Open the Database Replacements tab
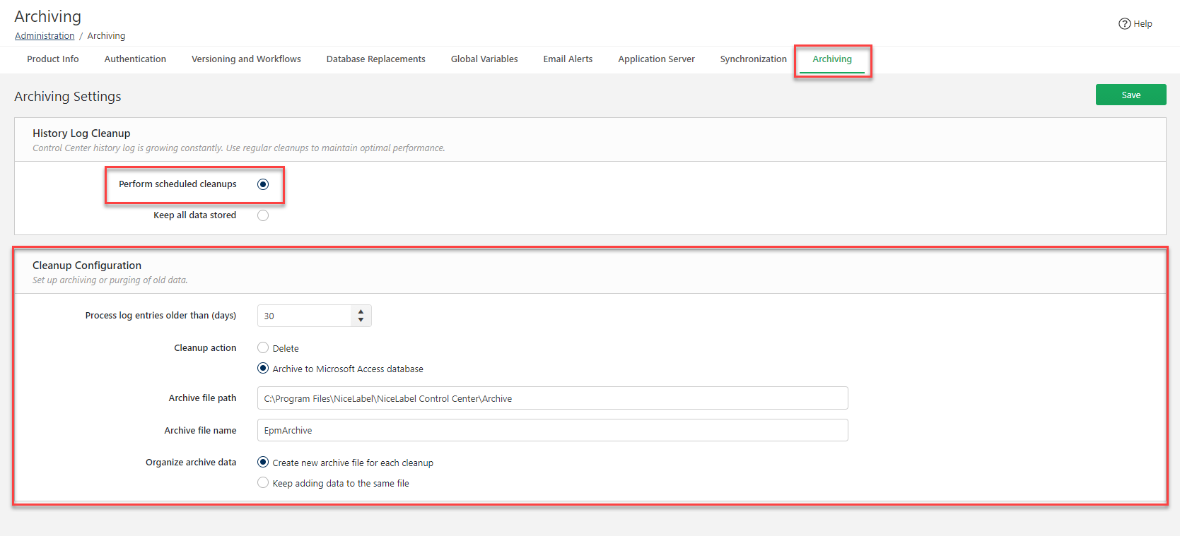The image size is (1180, 536). (x=375, y=59)
